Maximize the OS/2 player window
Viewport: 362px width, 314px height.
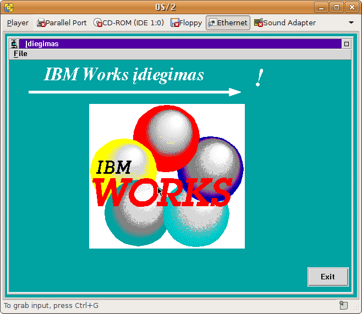coord(336,7)
